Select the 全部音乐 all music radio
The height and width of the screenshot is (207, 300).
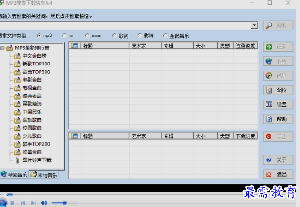tap(165, 35)
